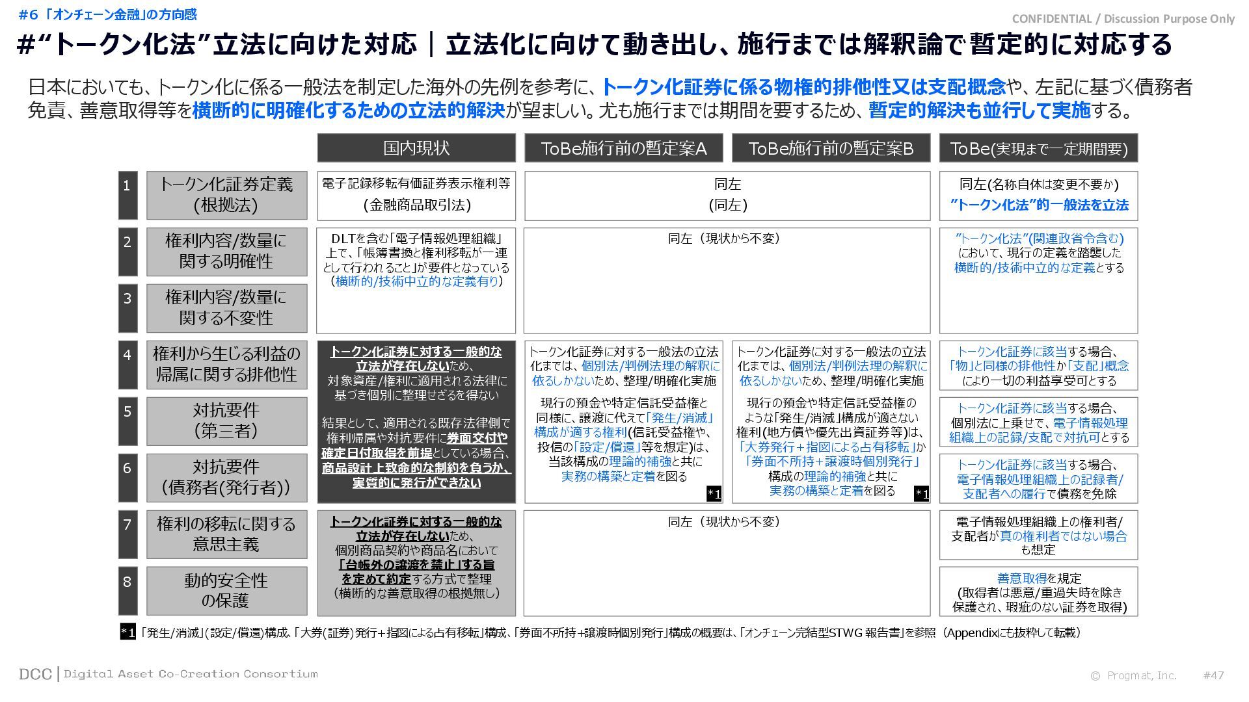Click the row number 4 badge
Screen dimensions: 1249x702
[128, 365]
